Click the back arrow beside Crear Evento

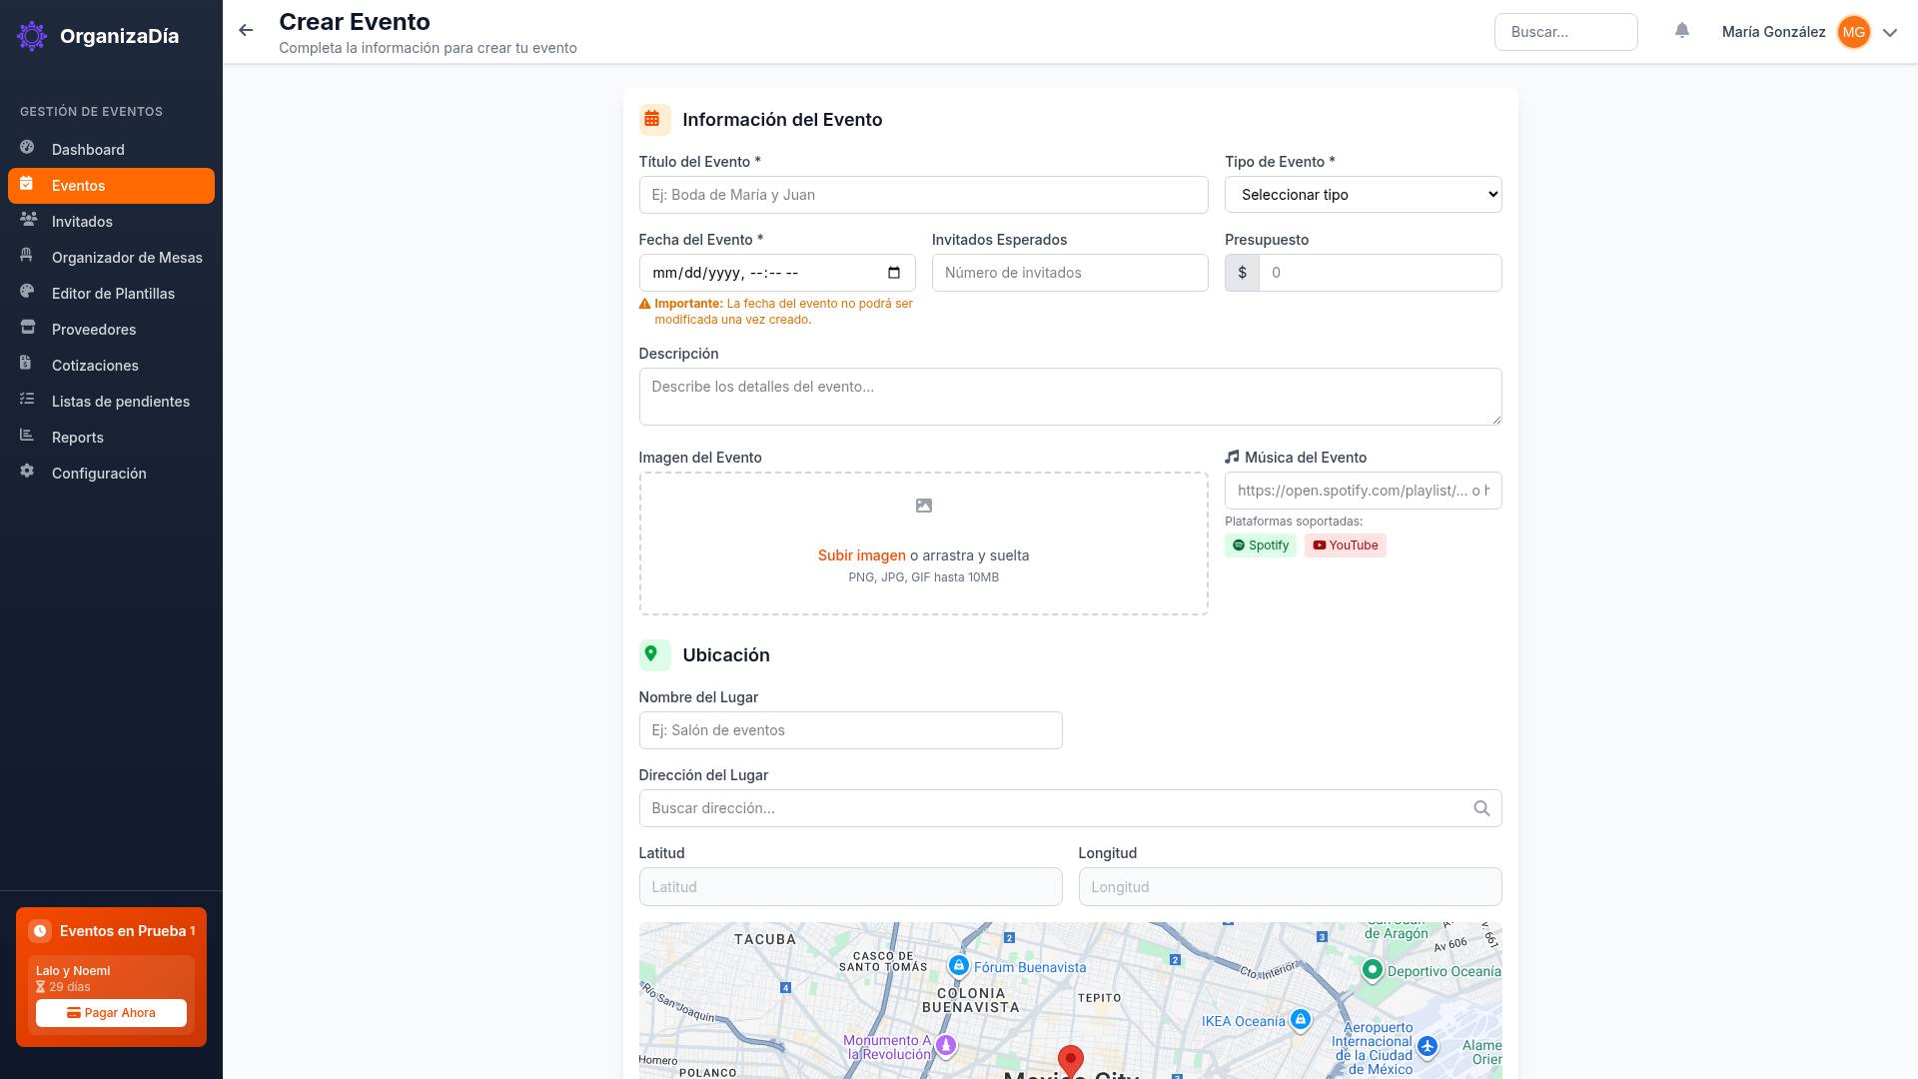pos(246,31)
